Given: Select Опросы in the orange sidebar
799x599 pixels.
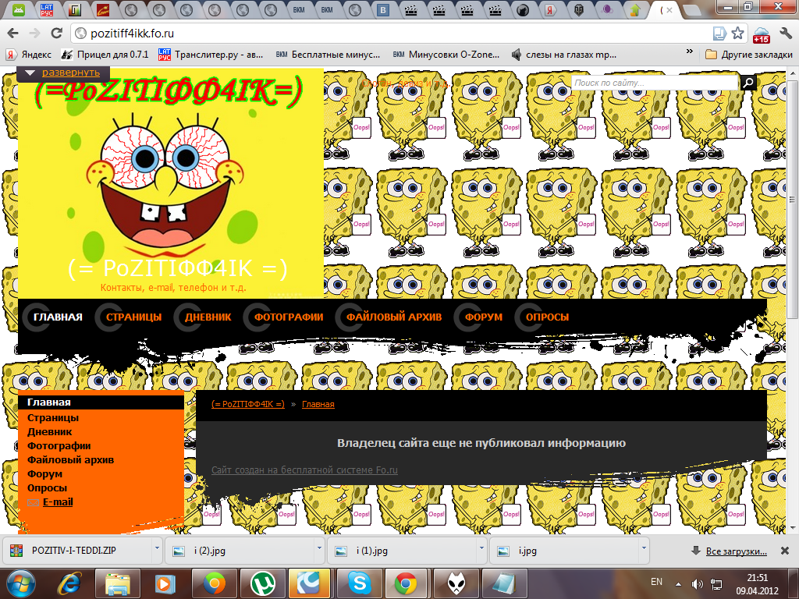Looking at the screenshot, I should click(x=47, y=488).
